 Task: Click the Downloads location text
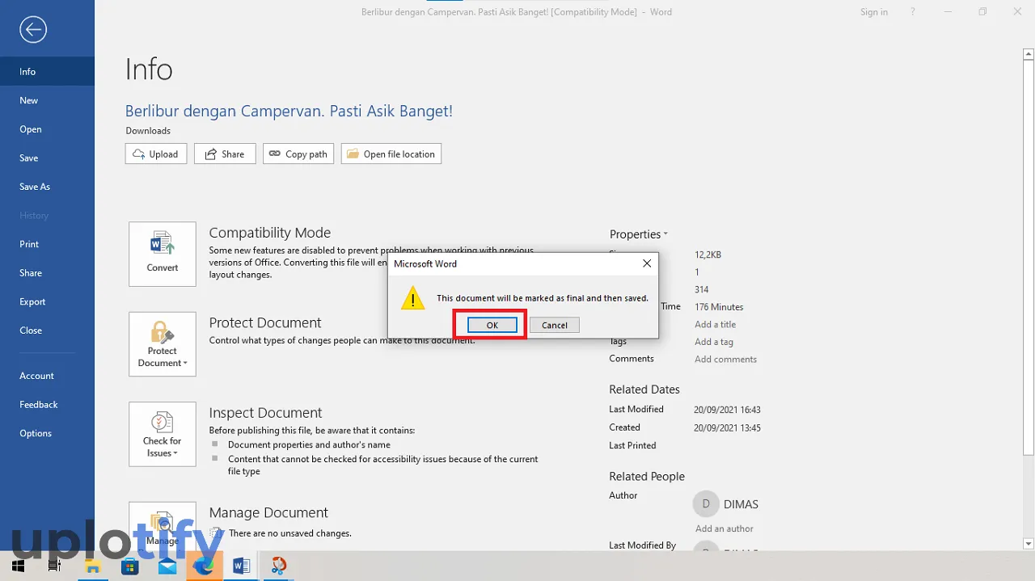tap(148, 131)
